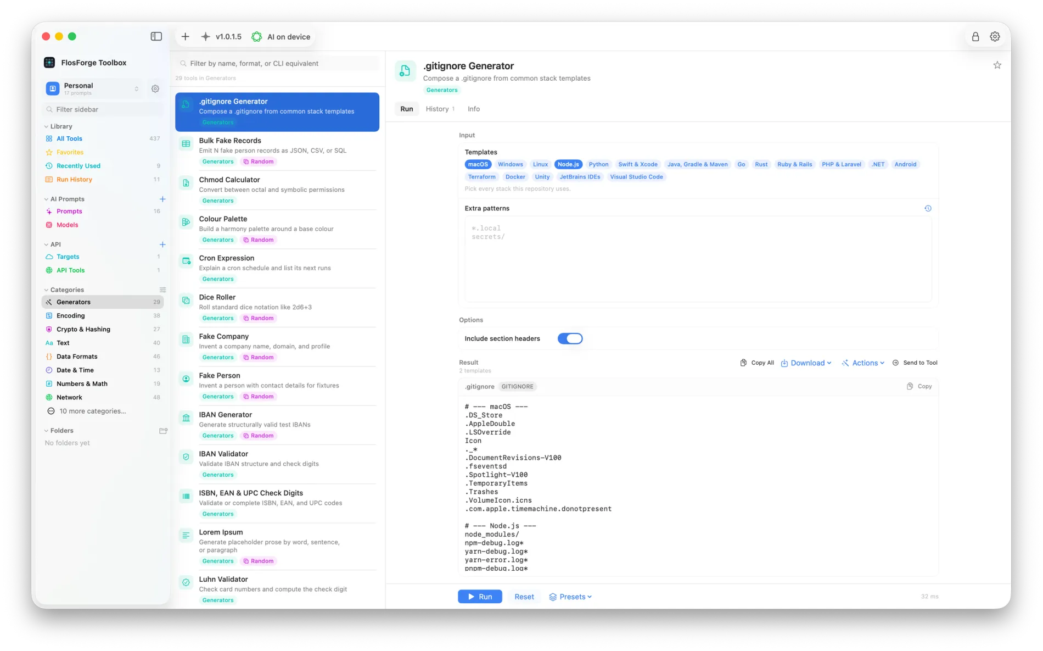Deselect the macOS template chip
Image resolution: width=1043 pixels, height=651 pixels.
tap(478, 164)
